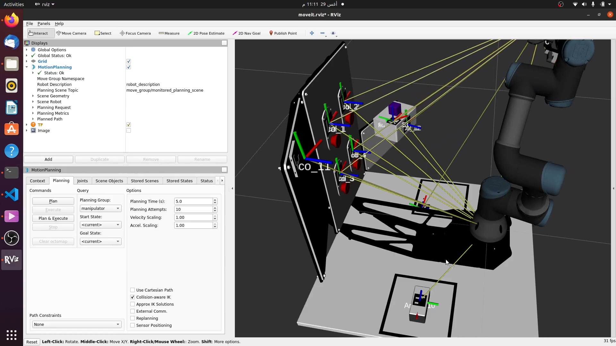
Task: Open the Goal State dropdown
Action: [x=100, y=242]
